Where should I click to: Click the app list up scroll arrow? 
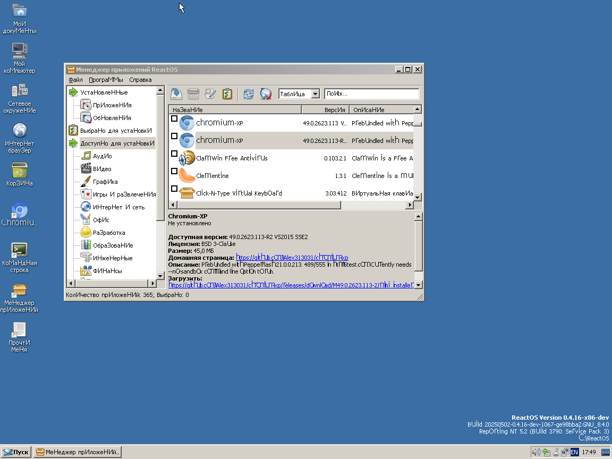(418, 109)
